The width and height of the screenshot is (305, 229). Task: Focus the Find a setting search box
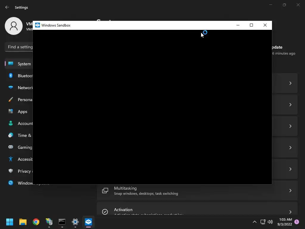pos(19,47)
